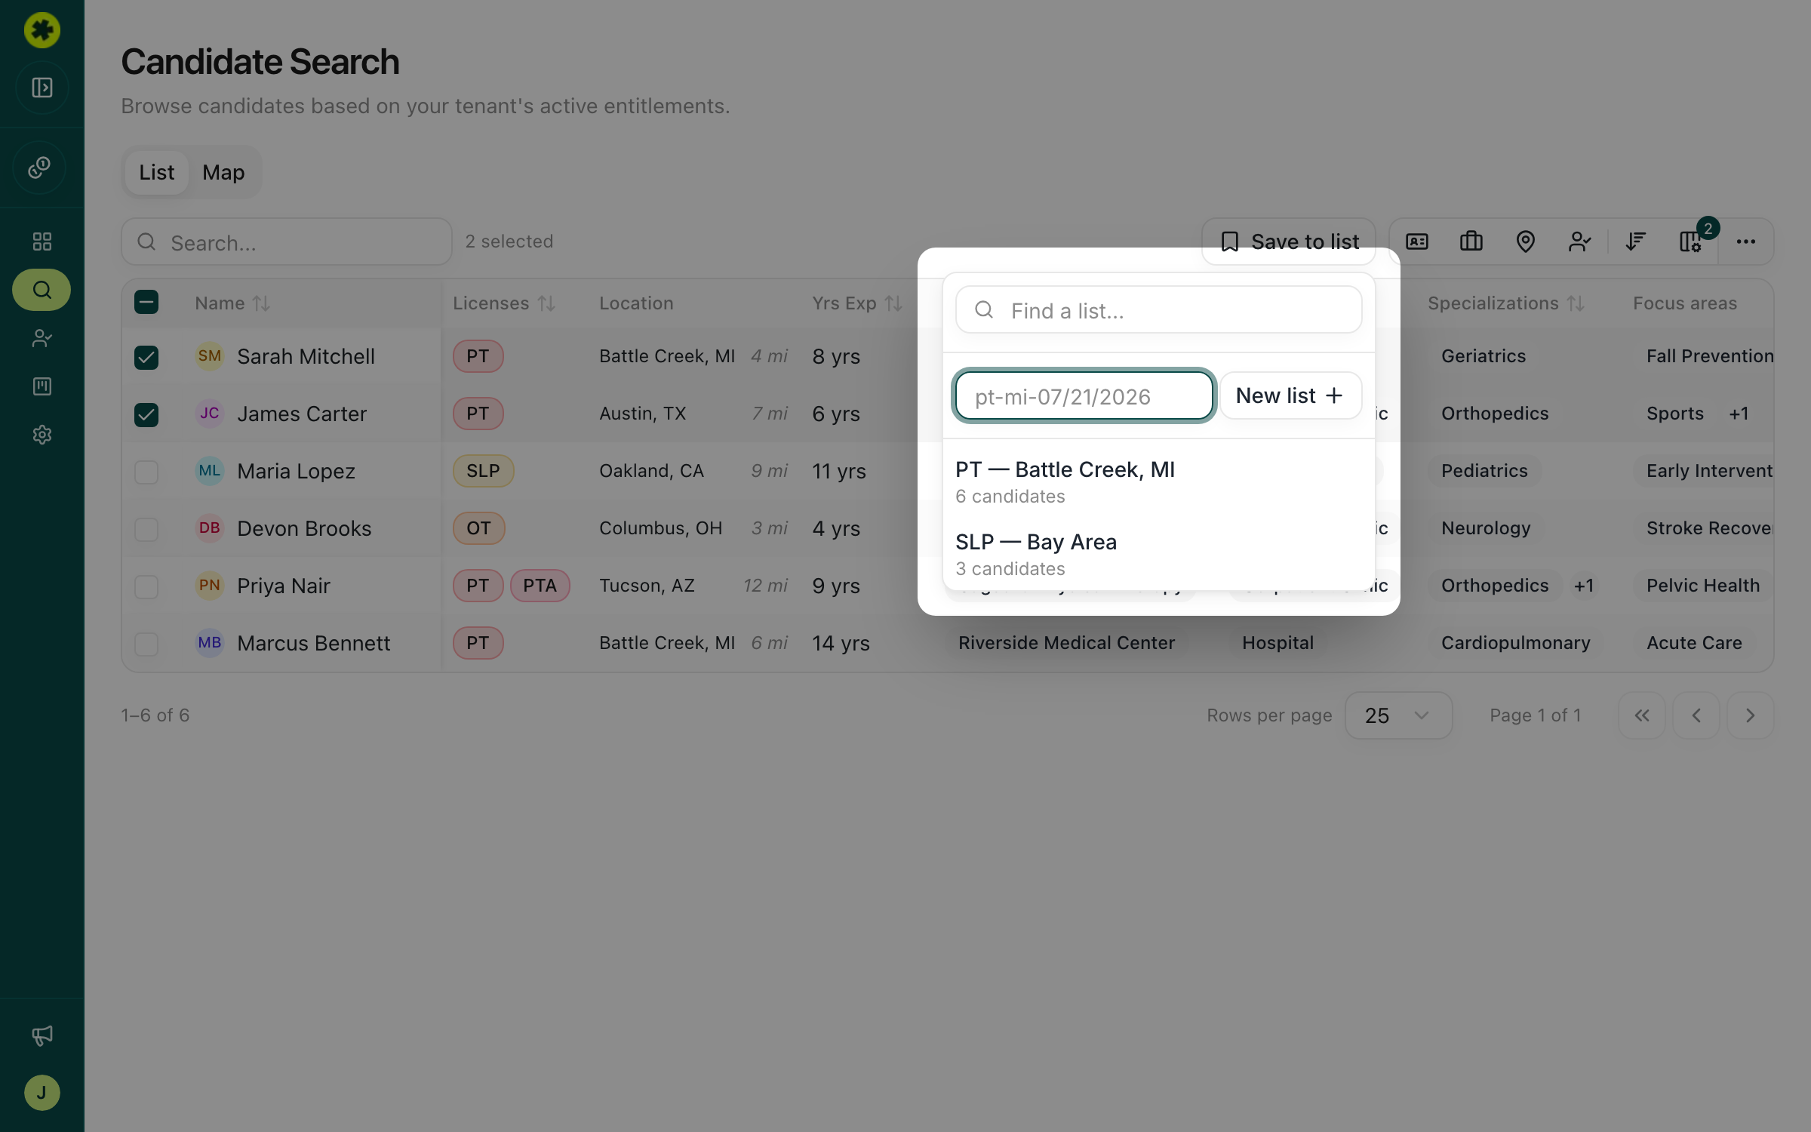Open the settings gear in sidebar
This screenshot has width=1811, height=1132.
coord(42,435)
